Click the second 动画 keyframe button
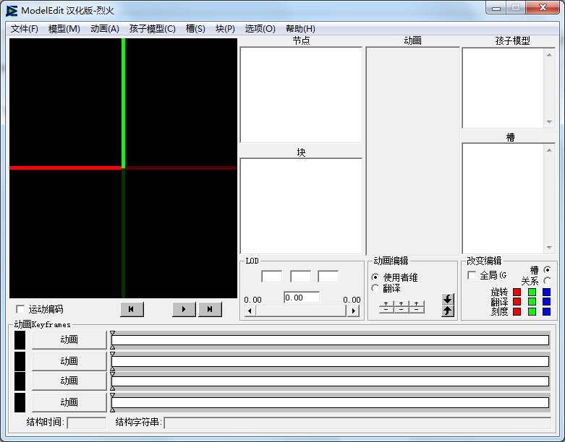This screenshot has width=565, height=442. [x=69, y=361]
